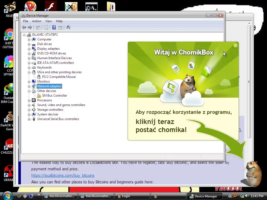Close the ChomikBox welcome popup

[235, 45]
